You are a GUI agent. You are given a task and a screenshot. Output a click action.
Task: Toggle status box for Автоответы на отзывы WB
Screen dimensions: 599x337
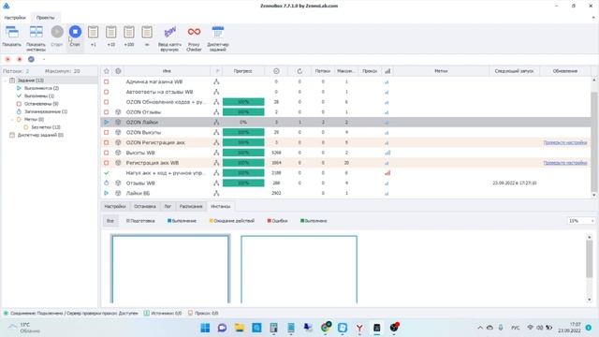click(x=106, y=92)
